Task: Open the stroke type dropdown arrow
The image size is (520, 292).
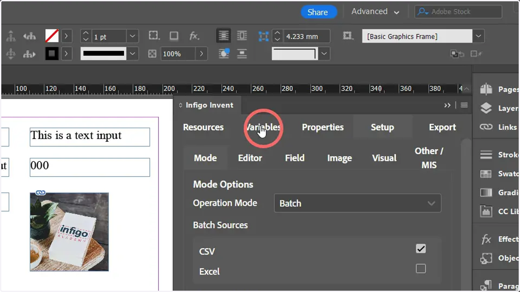Action: coord(133,54)
